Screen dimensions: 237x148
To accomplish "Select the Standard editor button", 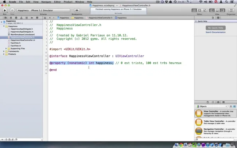I will [194, 10].
